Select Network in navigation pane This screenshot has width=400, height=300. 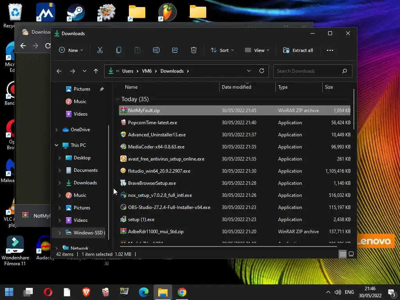pos(79,248)
